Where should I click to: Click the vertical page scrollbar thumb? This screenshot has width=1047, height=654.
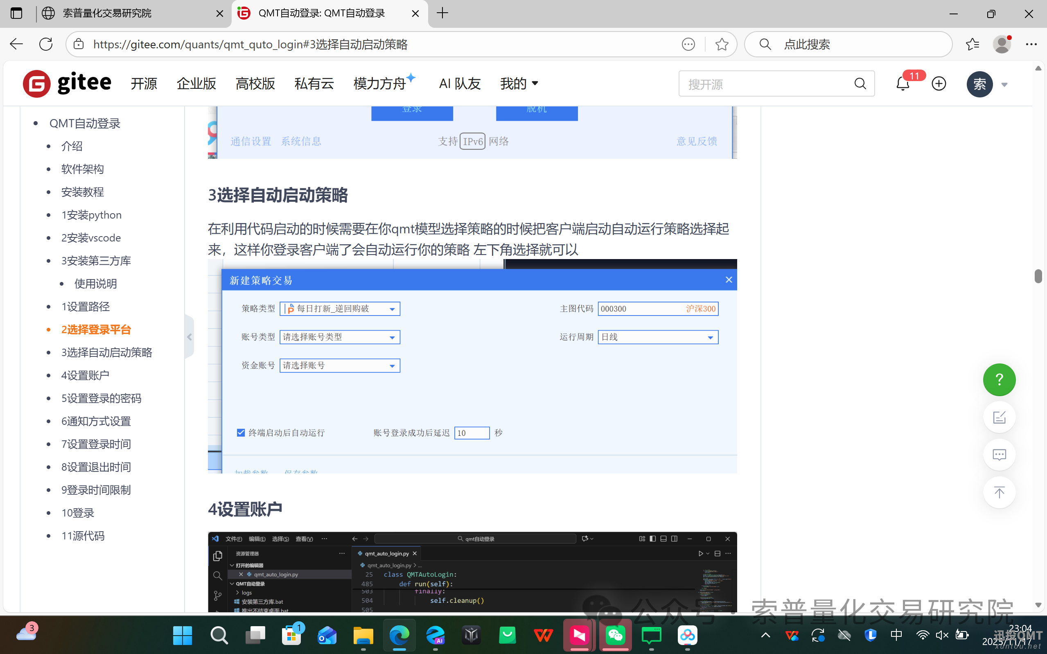click(1038, 277)
